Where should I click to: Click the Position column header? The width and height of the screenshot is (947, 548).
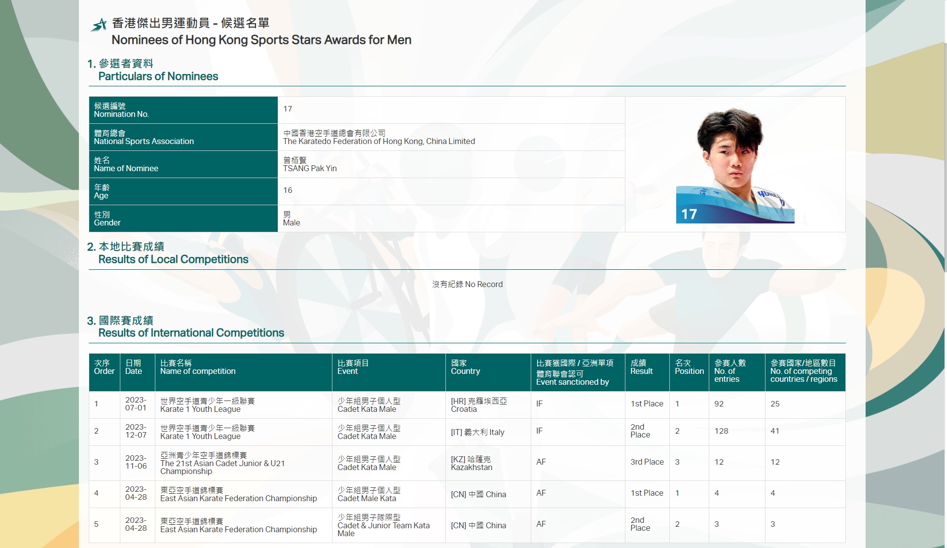689,371
